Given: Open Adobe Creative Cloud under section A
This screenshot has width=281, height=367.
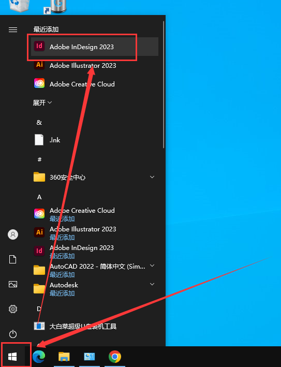Looking at the screenshot, I should [x=95, y=214].
